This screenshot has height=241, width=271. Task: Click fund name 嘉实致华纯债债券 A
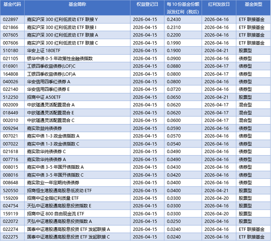(46, 160)
